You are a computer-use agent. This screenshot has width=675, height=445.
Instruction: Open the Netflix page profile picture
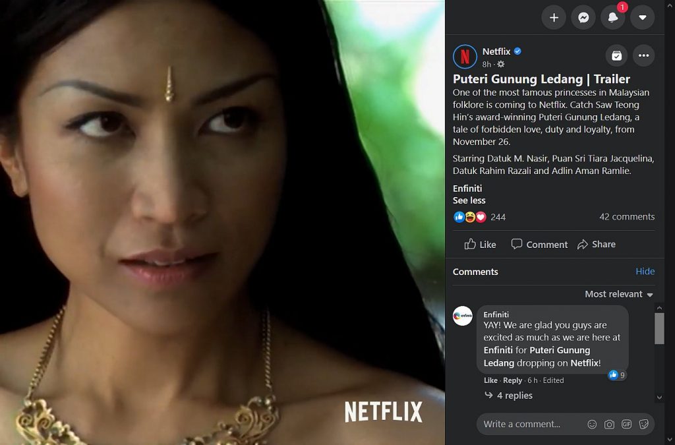coord(465,57)
